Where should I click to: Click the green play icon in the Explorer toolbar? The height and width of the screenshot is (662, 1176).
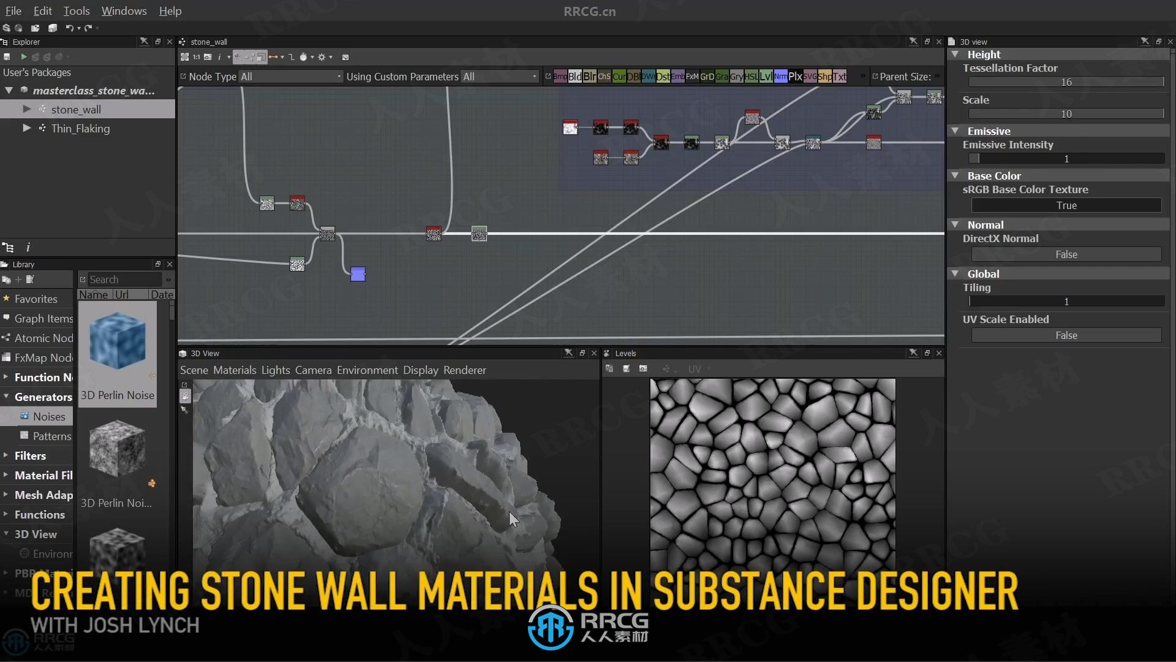click(24, 56)
